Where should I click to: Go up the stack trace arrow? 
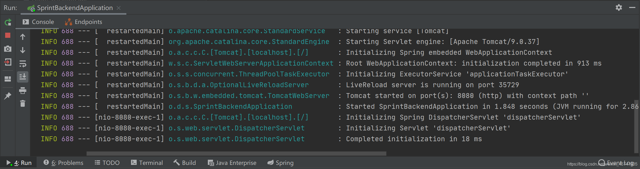[x=23, y=37]
